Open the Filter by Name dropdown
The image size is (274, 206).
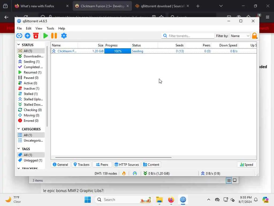pos(240,36)
